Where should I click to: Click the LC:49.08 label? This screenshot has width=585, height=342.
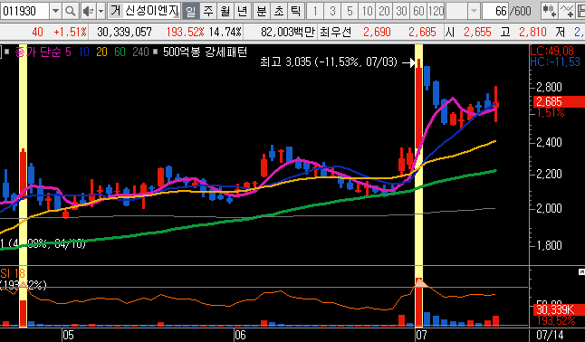[552, 51]
